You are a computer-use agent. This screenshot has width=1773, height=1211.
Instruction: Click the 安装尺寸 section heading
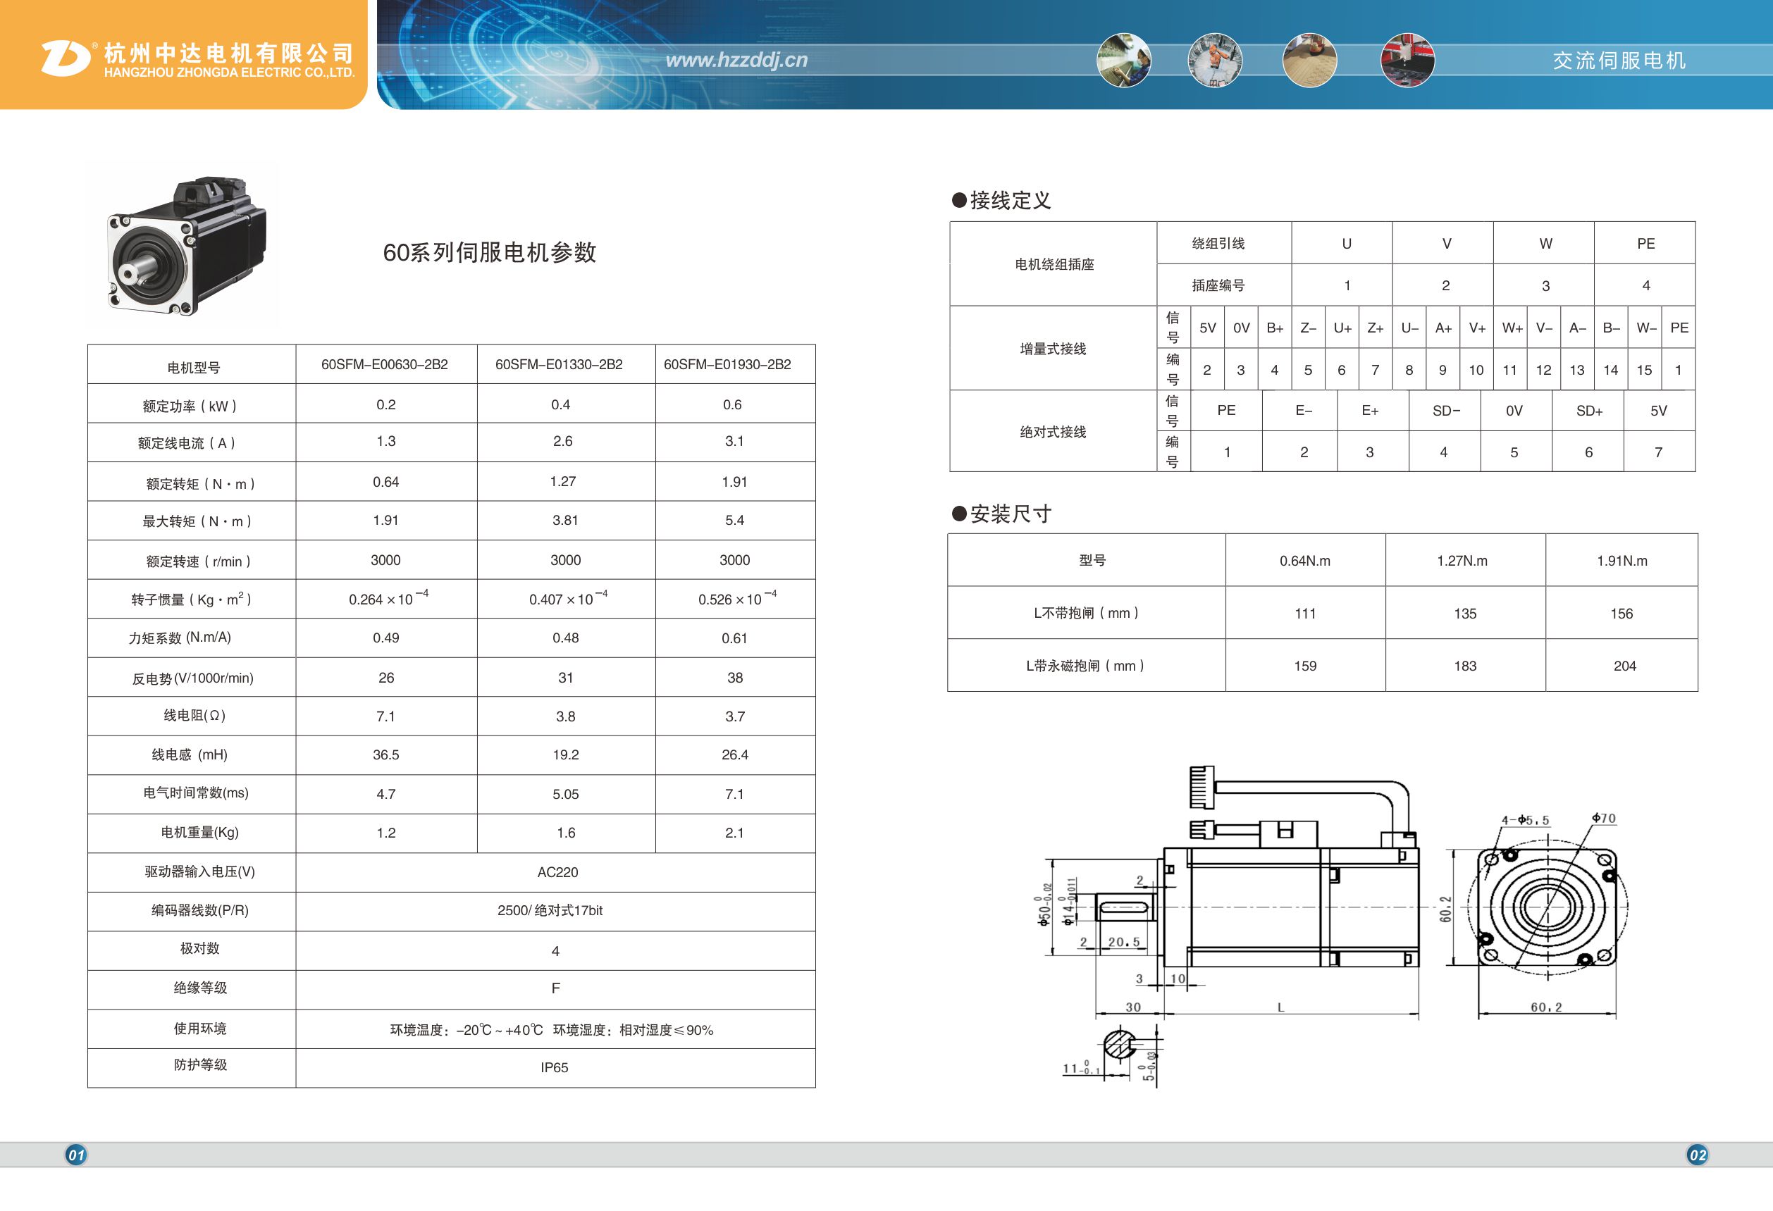pos(1001,514)
